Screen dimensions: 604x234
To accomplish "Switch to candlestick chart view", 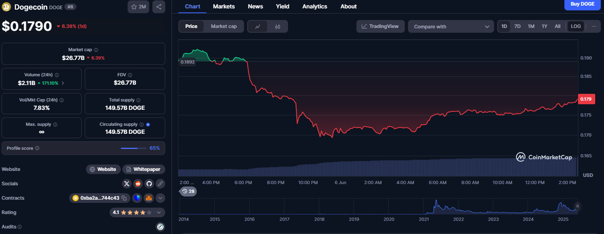I will coord(278,26).
